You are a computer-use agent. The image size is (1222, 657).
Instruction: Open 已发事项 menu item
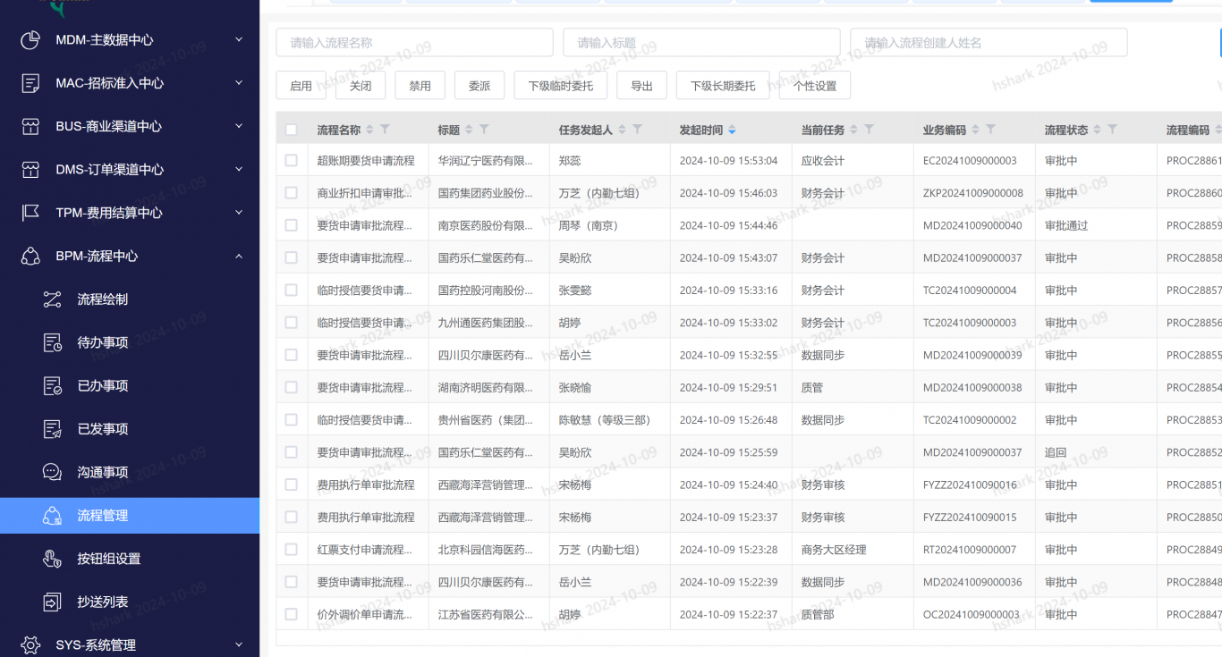click(x=130, y=429)
